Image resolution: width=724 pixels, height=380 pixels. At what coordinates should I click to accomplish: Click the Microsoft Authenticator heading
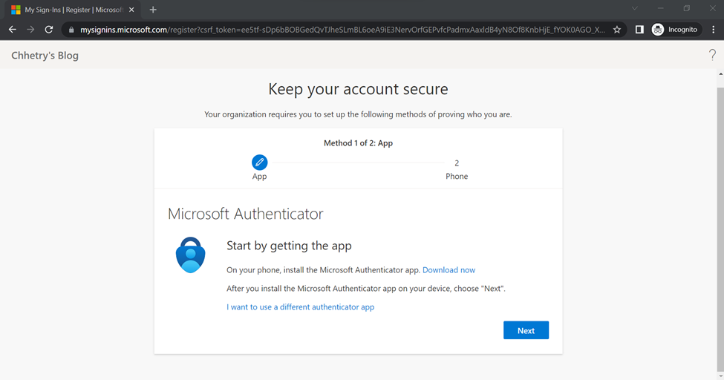coord(245,214)
